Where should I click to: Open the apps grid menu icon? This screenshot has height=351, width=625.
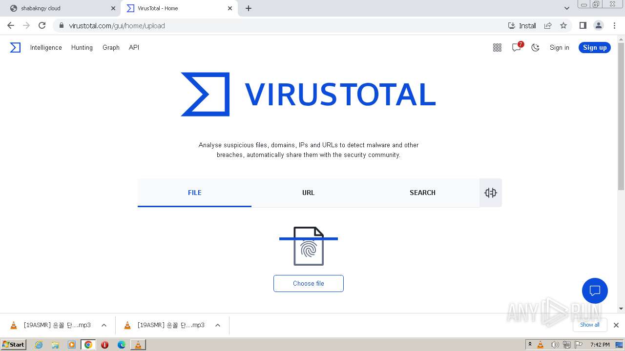(x=497, y=47)
